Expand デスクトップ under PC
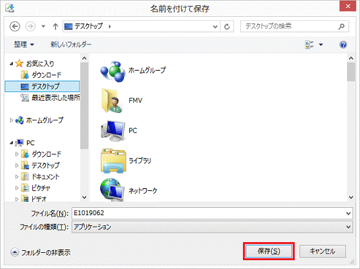This screenshot has width=360, height=269. pyautogui.click(x=17, y=165)
